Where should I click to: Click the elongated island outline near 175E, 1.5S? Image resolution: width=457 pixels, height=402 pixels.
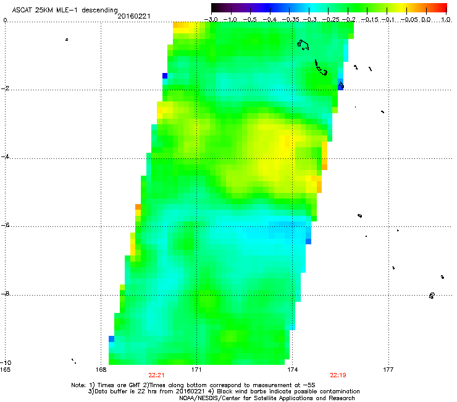tap(321, 67)
